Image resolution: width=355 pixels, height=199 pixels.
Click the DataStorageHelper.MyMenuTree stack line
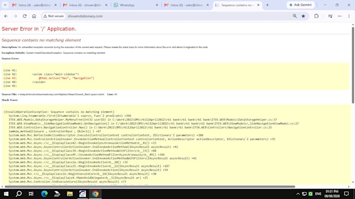[143, 119]
